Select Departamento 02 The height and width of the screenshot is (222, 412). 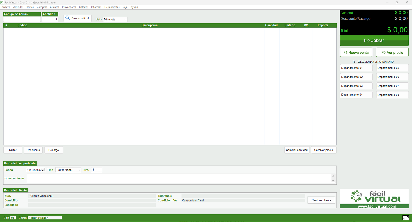(x=356, y=77)
